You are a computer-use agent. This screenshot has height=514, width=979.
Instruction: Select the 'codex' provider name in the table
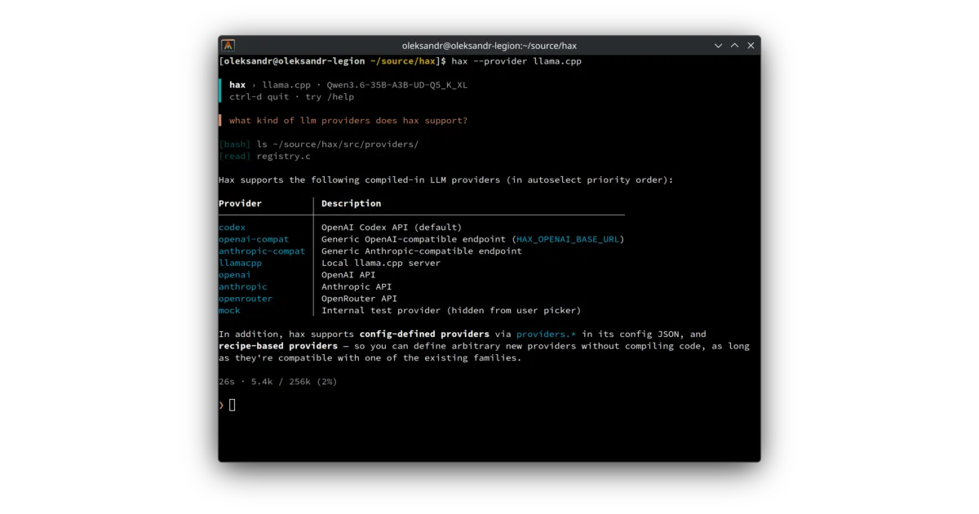click(x=232, y=228)
